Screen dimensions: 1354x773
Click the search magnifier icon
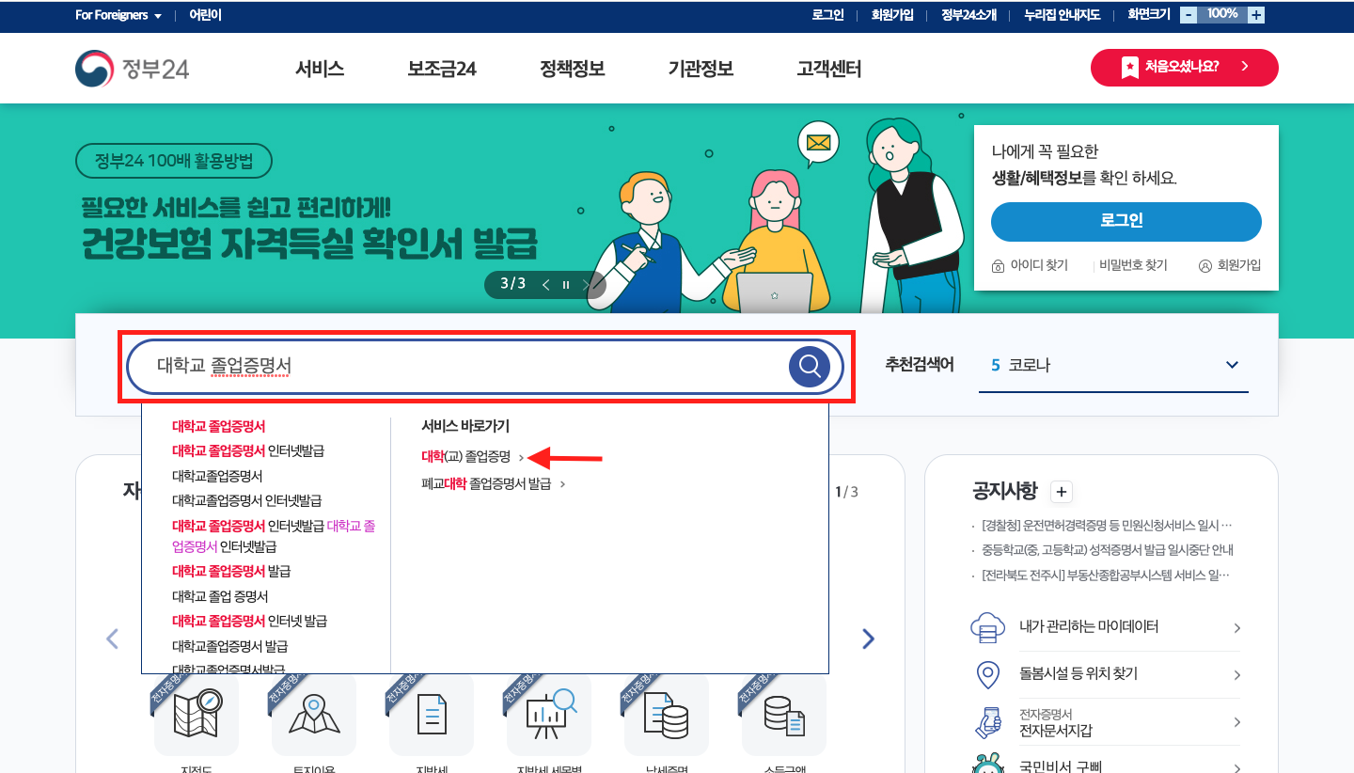click(x=809, y=366)
